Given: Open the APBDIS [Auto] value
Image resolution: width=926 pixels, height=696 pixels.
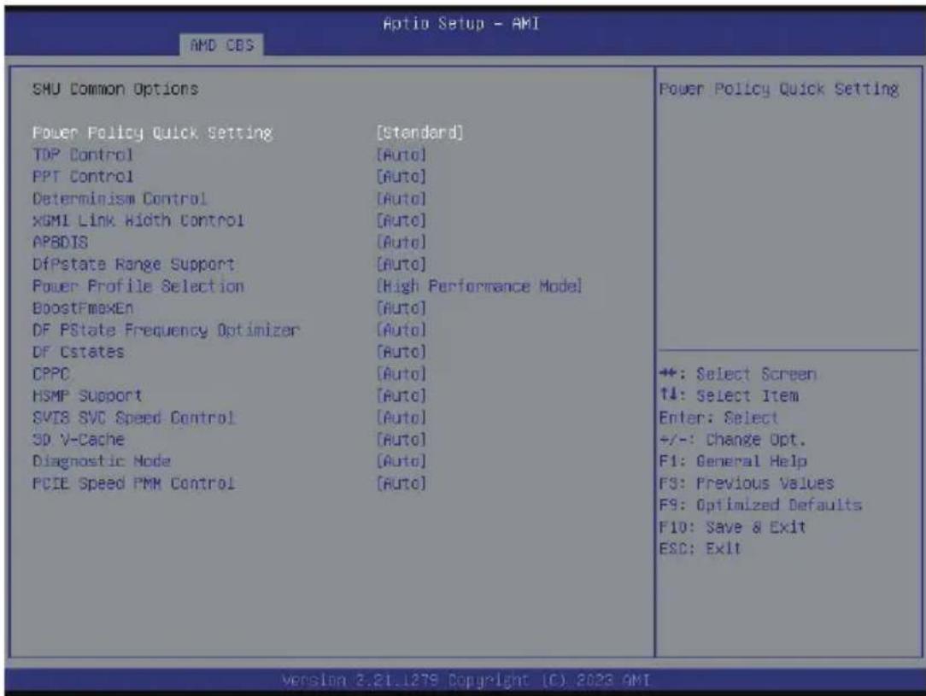Looking at the screenshot, I should click(x=401, y=243).
